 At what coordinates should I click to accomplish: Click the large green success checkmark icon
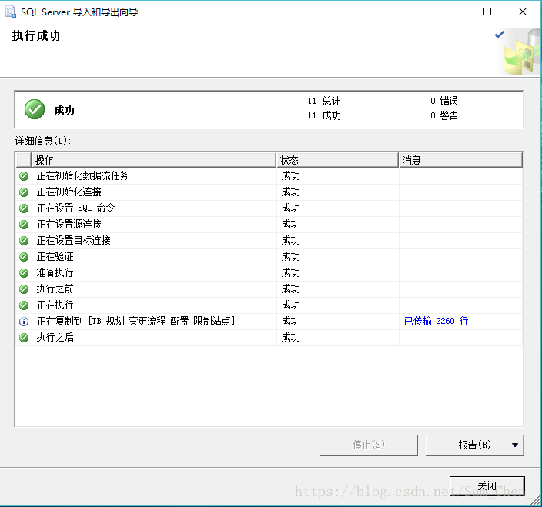[x=35, y=109]
